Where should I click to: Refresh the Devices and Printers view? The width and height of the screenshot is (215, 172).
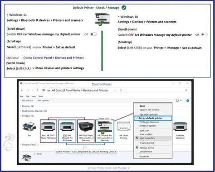tap(121, 91)
